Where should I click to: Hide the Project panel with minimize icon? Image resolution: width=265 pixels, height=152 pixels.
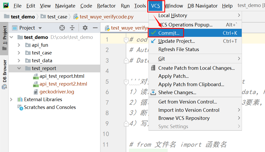point(95,28)
